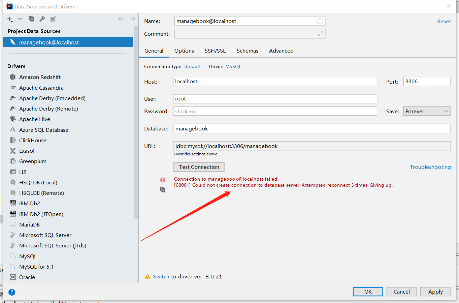Go forward with the right arrow icon
The image size is (459, 303).
pos(132,19)
